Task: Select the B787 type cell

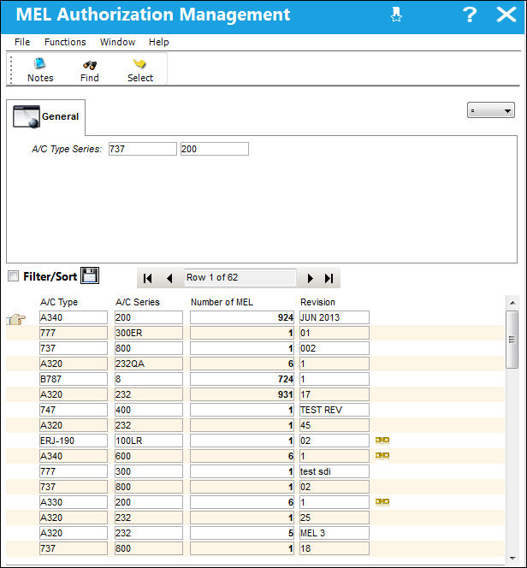Action: pyautogui.click(x=74, y=379)
